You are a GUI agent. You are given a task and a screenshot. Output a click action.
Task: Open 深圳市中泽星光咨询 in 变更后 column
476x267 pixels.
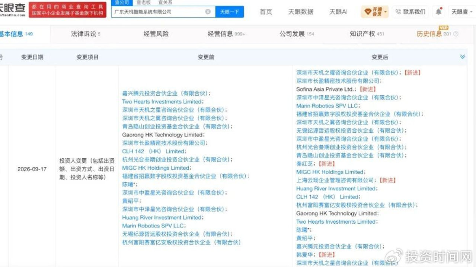pos(348,98)
